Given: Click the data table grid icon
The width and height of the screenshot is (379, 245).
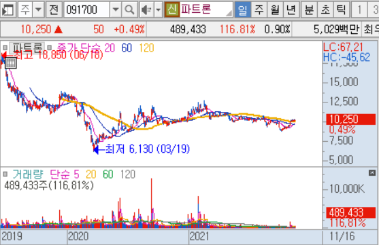Looking at the screenshot, I should pos(11,63).
